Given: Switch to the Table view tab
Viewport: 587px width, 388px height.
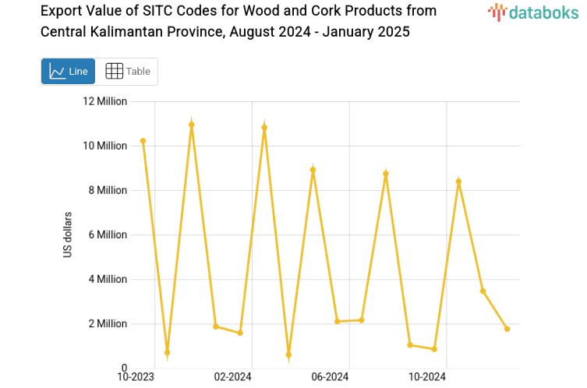Looking at the screenshot, I should pos(128,72).
